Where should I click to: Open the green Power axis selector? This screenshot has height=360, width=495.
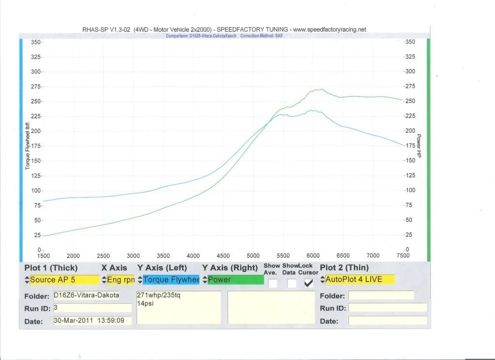coord(235,280)
